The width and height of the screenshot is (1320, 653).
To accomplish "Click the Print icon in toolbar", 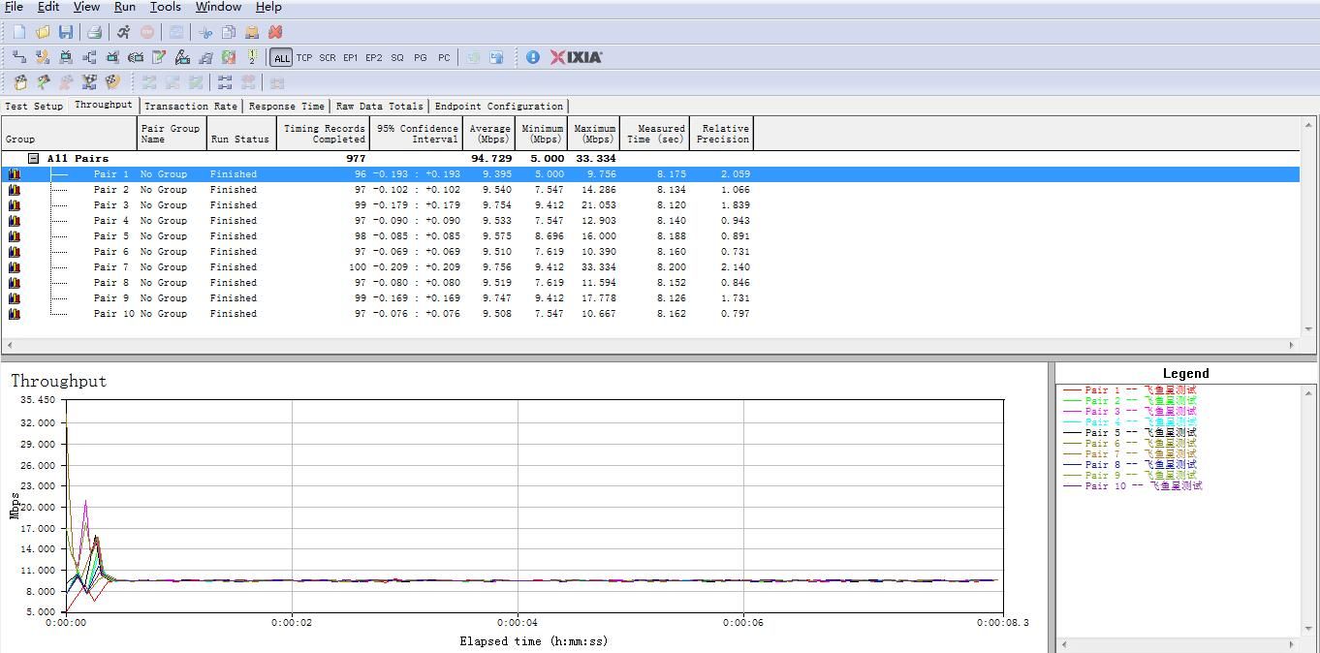I will click(x=94, y=32).
